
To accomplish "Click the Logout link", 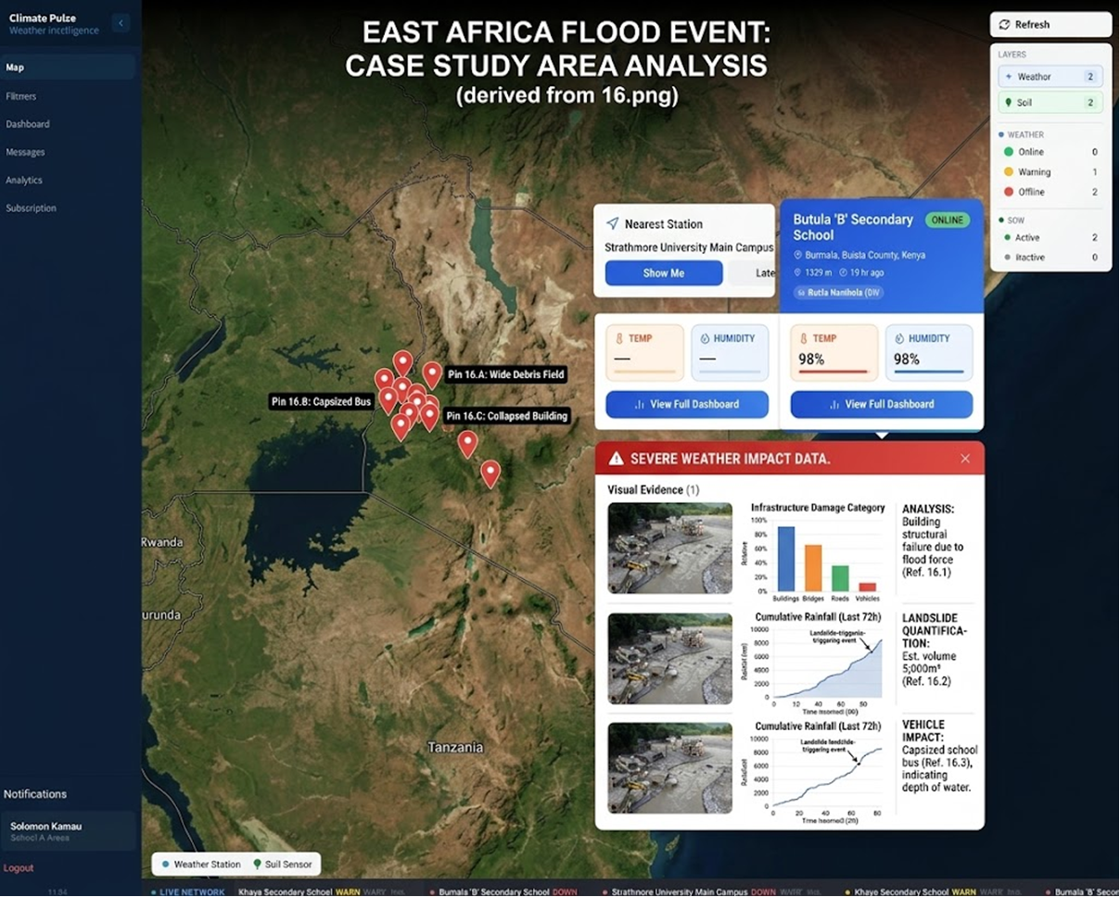I will [19, 868].
